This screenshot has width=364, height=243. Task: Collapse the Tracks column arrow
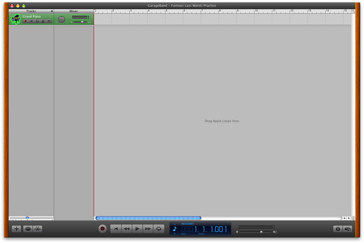click(52, 11)
